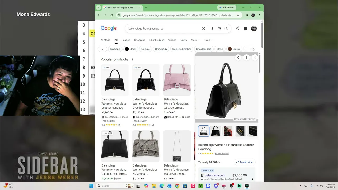
Task: Switch to Short videos tab
Action: [157, 40]
